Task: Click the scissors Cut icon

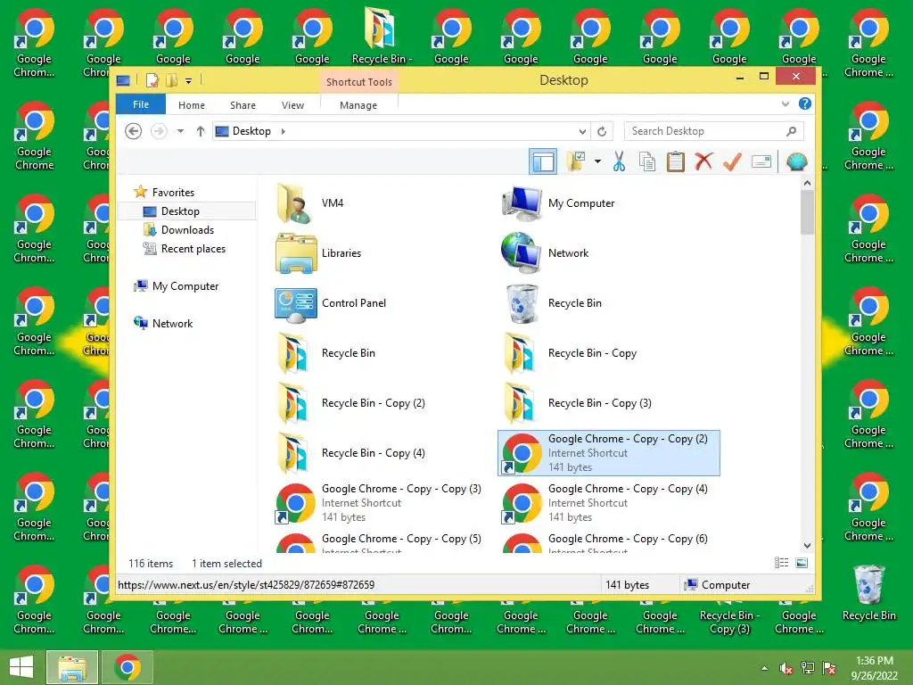Action: coord(619,161)
